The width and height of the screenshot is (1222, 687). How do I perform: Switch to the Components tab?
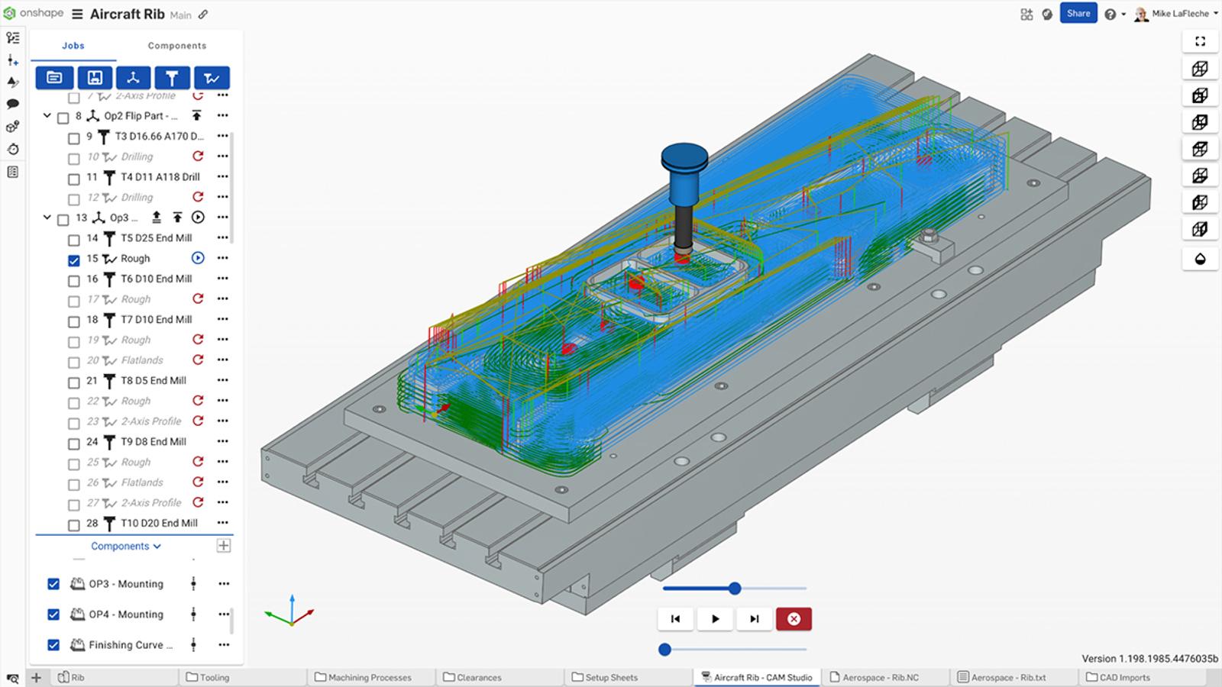pos(176,46)
